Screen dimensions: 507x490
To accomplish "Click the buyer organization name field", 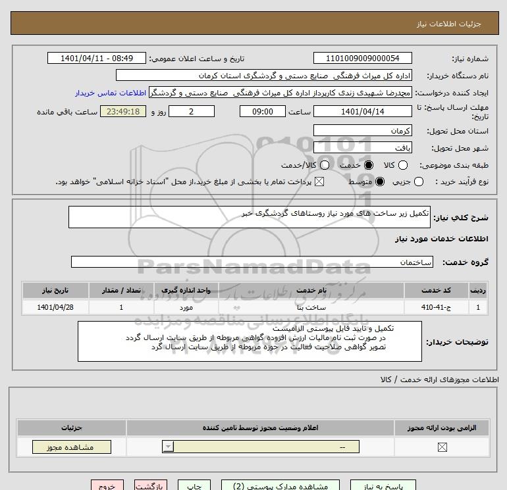I will 264,75.
